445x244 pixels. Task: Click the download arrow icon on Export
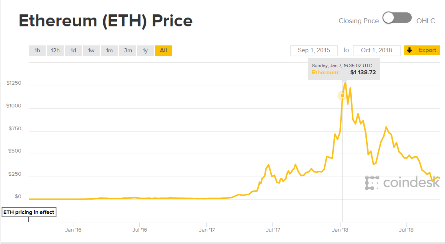click(x=409, y=50)
